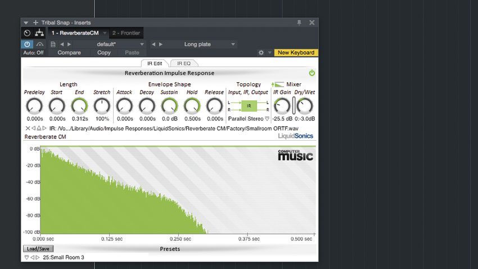Screen dimensions: 478x269
Task: Click the End value 0.312s
Action: point(80,119)
